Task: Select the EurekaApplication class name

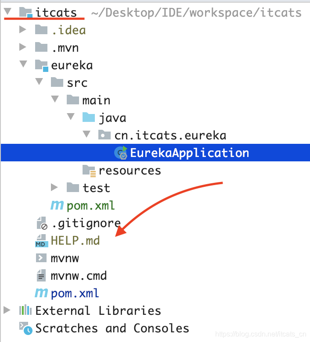Action: (189, 153)
